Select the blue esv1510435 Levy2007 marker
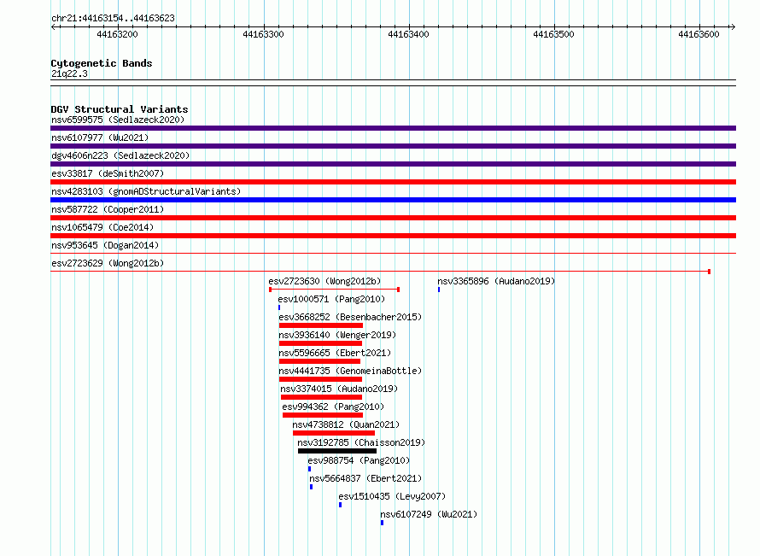760x556 pixels. [x=340, y=505]
